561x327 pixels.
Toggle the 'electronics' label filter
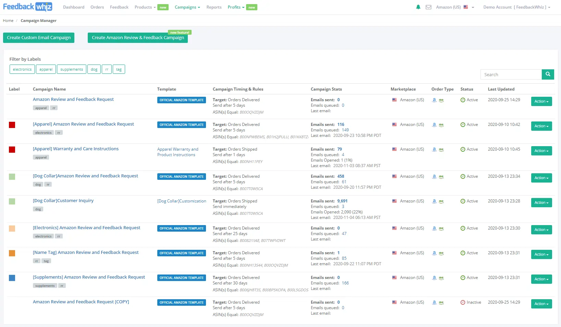tap(22, 69)
